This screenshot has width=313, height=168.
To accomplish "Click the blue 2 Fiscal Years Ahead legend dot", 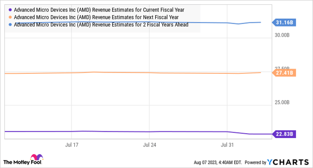I will [10, 25].
